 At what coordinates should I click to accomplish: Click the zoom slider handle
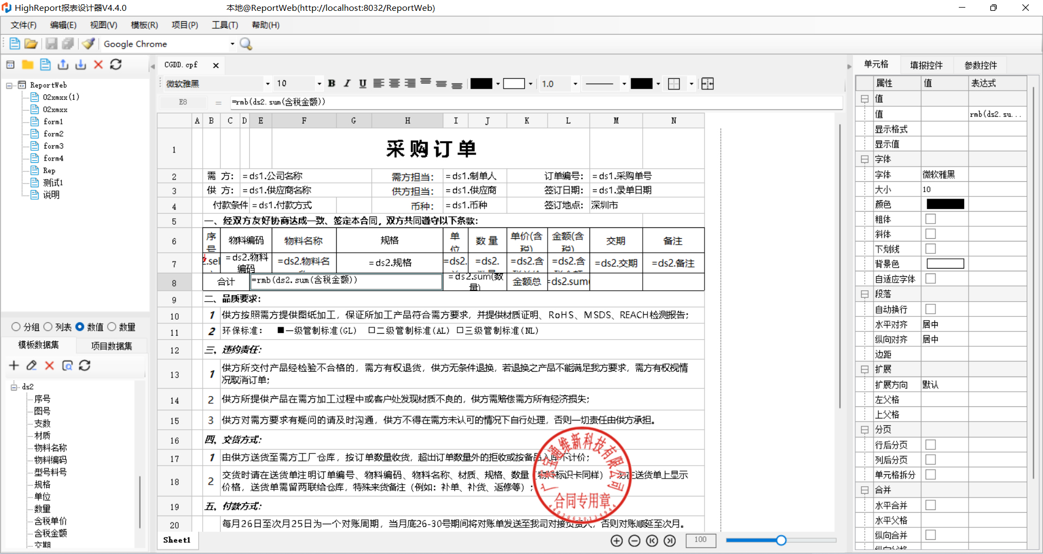781,540
